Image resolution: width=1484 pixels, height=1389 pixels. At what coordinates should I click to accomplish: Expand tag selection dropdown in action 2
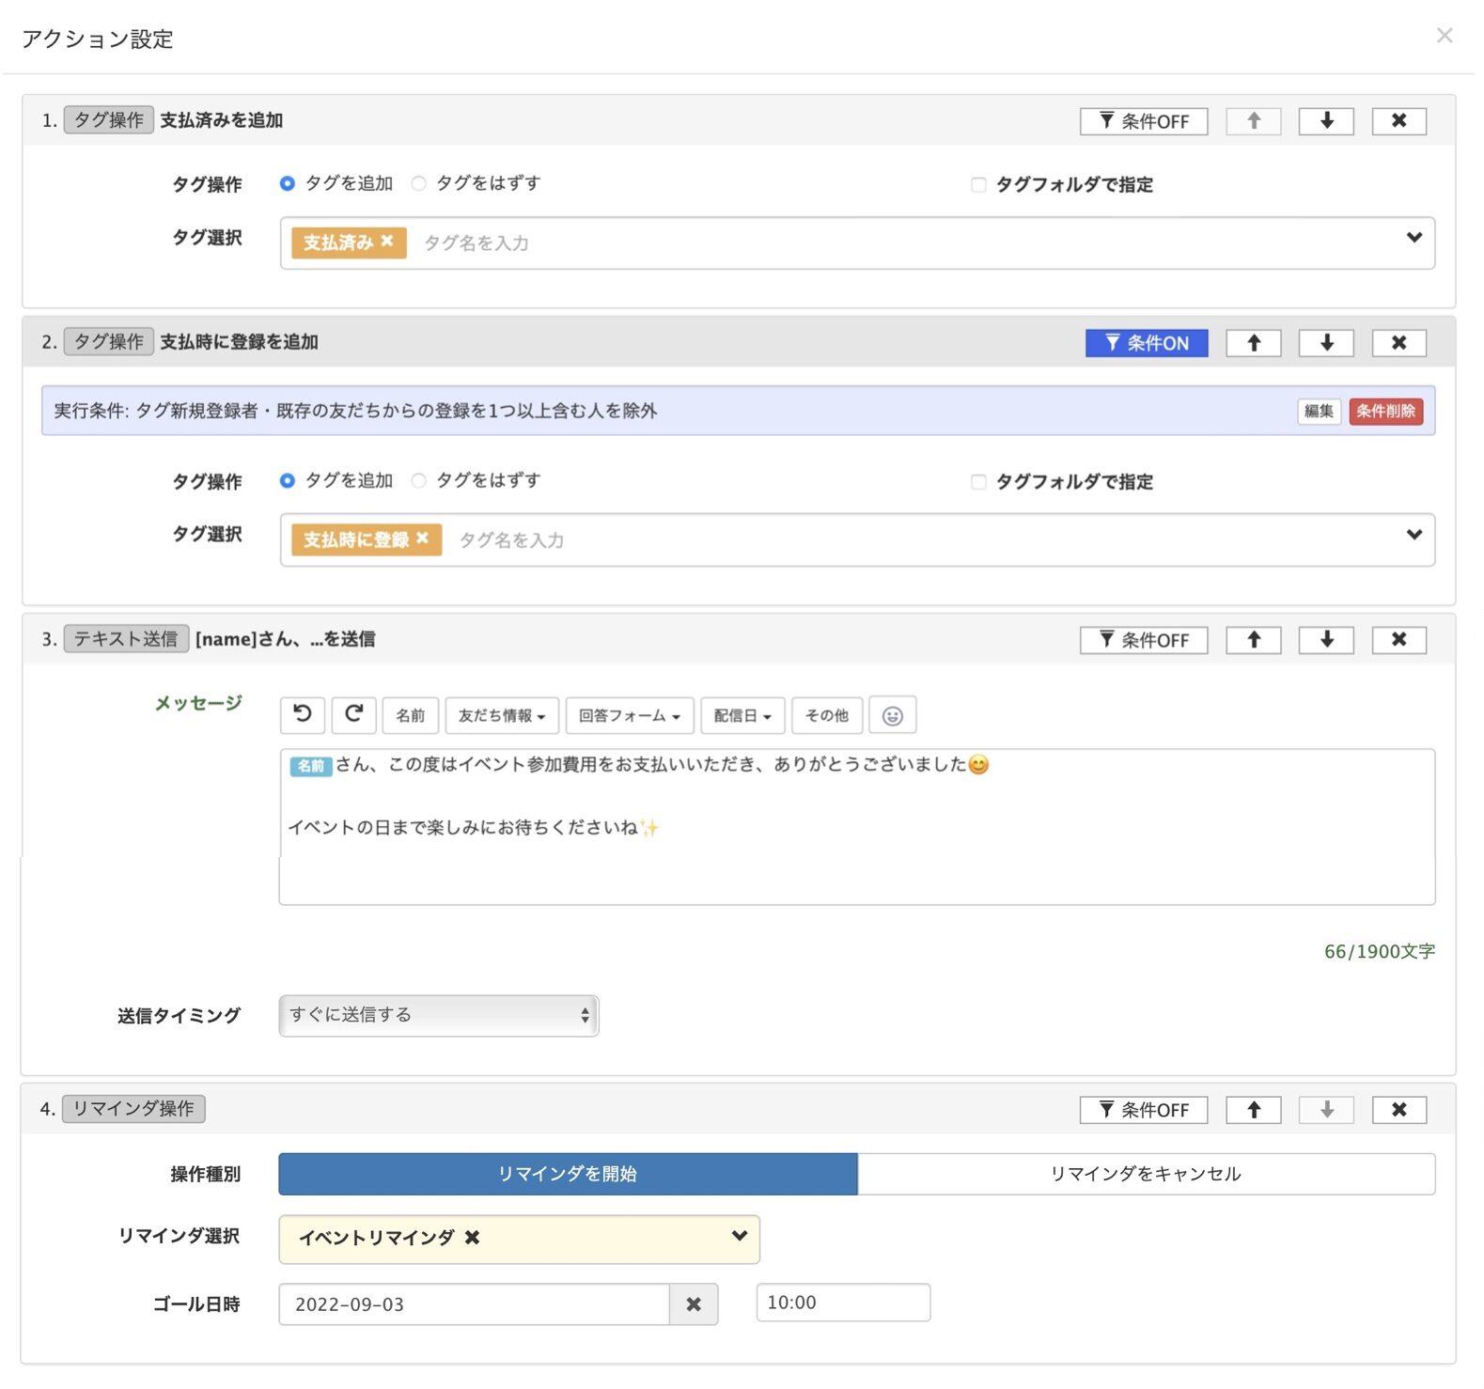click(1414, 535)
